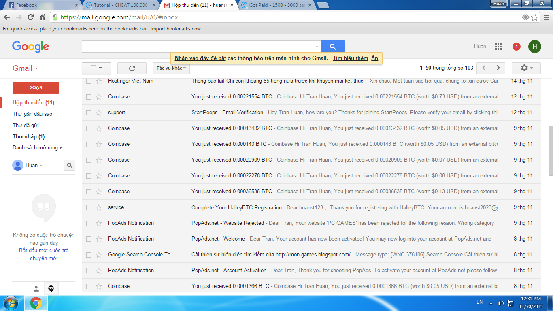
Task: Select the Hostinger Việt Nam email checkbox
Action: [89, 81]
